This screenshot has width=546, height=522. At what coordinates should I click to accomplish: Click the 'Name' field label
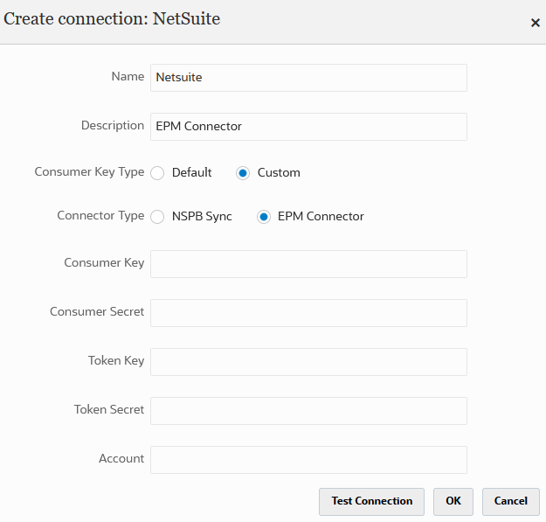coord(128,77)
